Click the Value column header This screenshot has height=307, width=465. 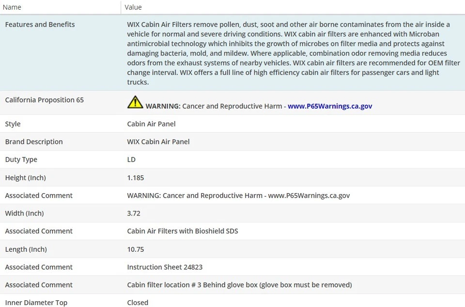(x=133, y=7)
